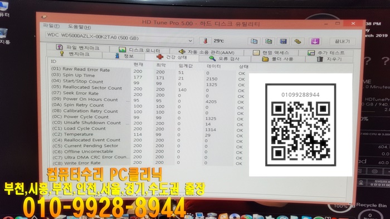Open the options tool icon
The image size is (390, 219).
298,42
